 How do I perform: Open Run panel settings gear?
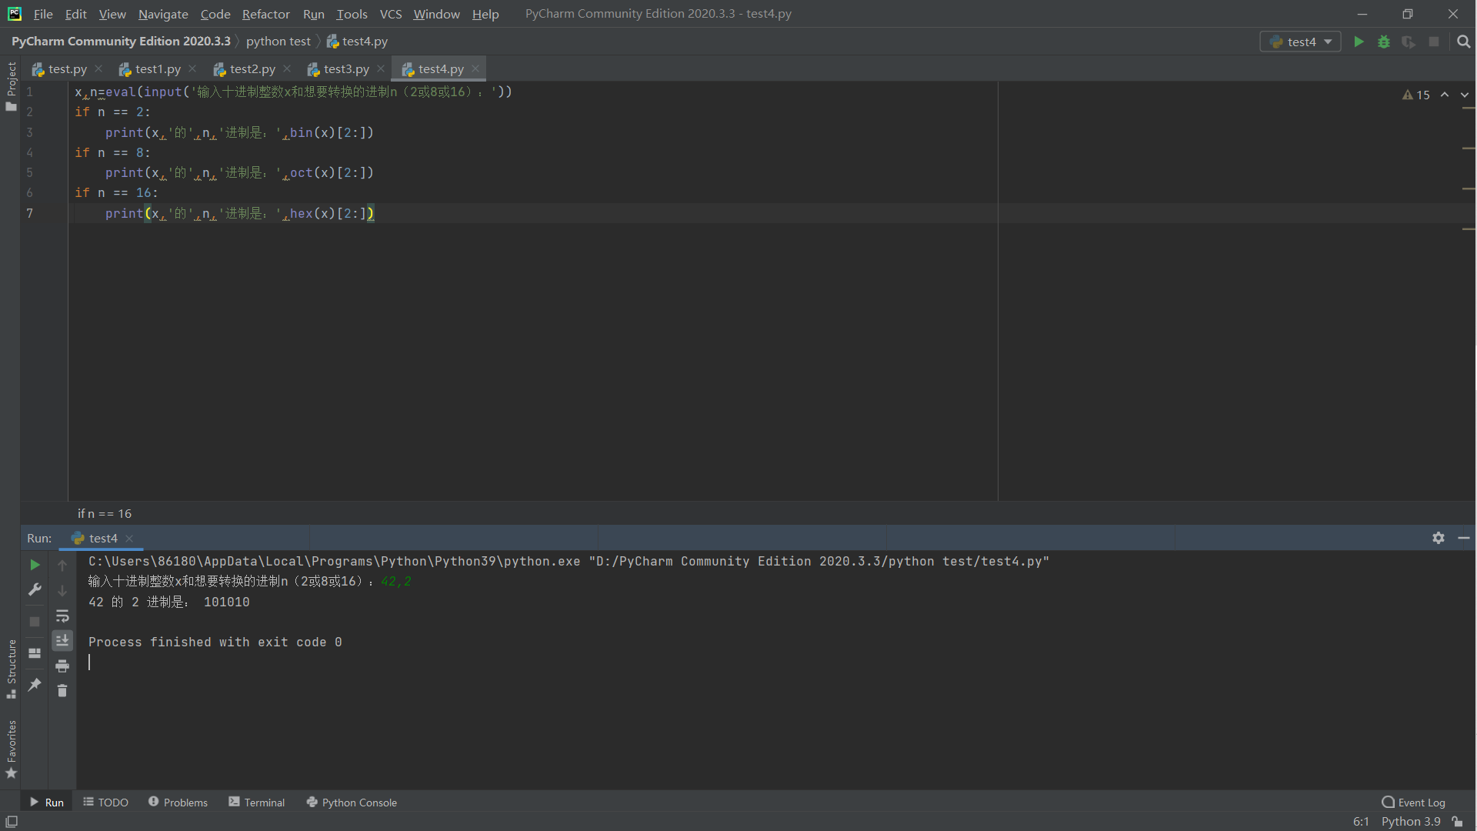click(1438, 538)
